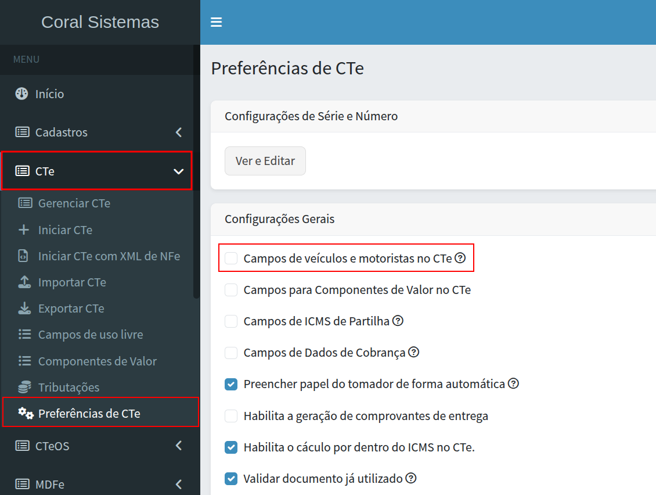Click the coins icon next to Tributações
The image size is (656, 495).
click(24, 388)
